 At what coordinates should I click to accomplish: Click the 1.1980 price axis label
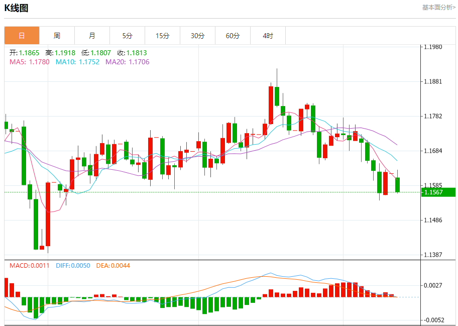coord(433,47)
